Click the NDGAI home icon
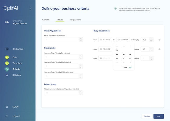Screen dimensions: 170x121 coord(7,107)
